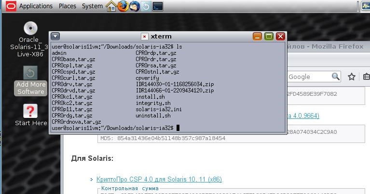Click integrity.sh in the xterm listing

[x=153, y=103]
